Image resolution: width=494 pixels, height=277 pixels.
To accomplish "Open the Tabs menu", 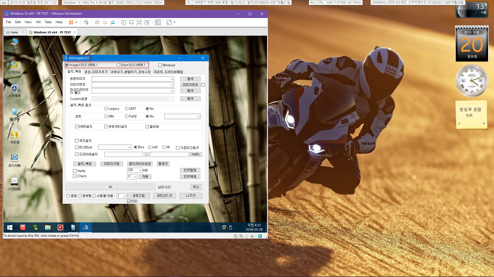I will tap(48, 22).
